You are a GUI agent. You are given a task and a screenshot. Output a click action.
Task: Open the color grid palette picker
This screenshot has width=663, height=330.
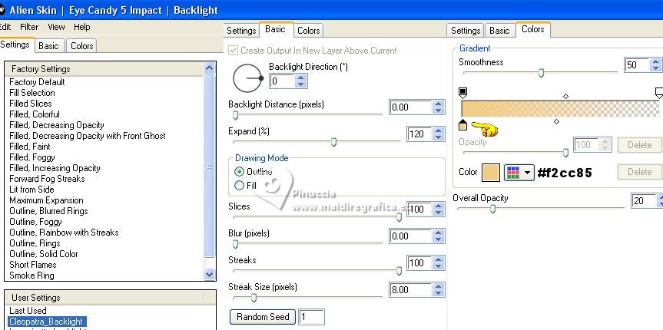pyautogui.click(x=519, y=173)
